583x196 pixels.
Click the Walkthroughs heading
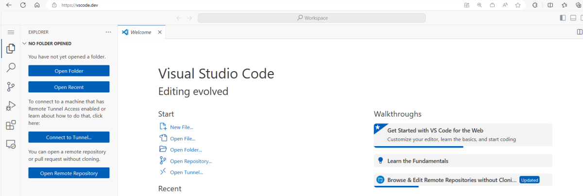coord(397,114)
